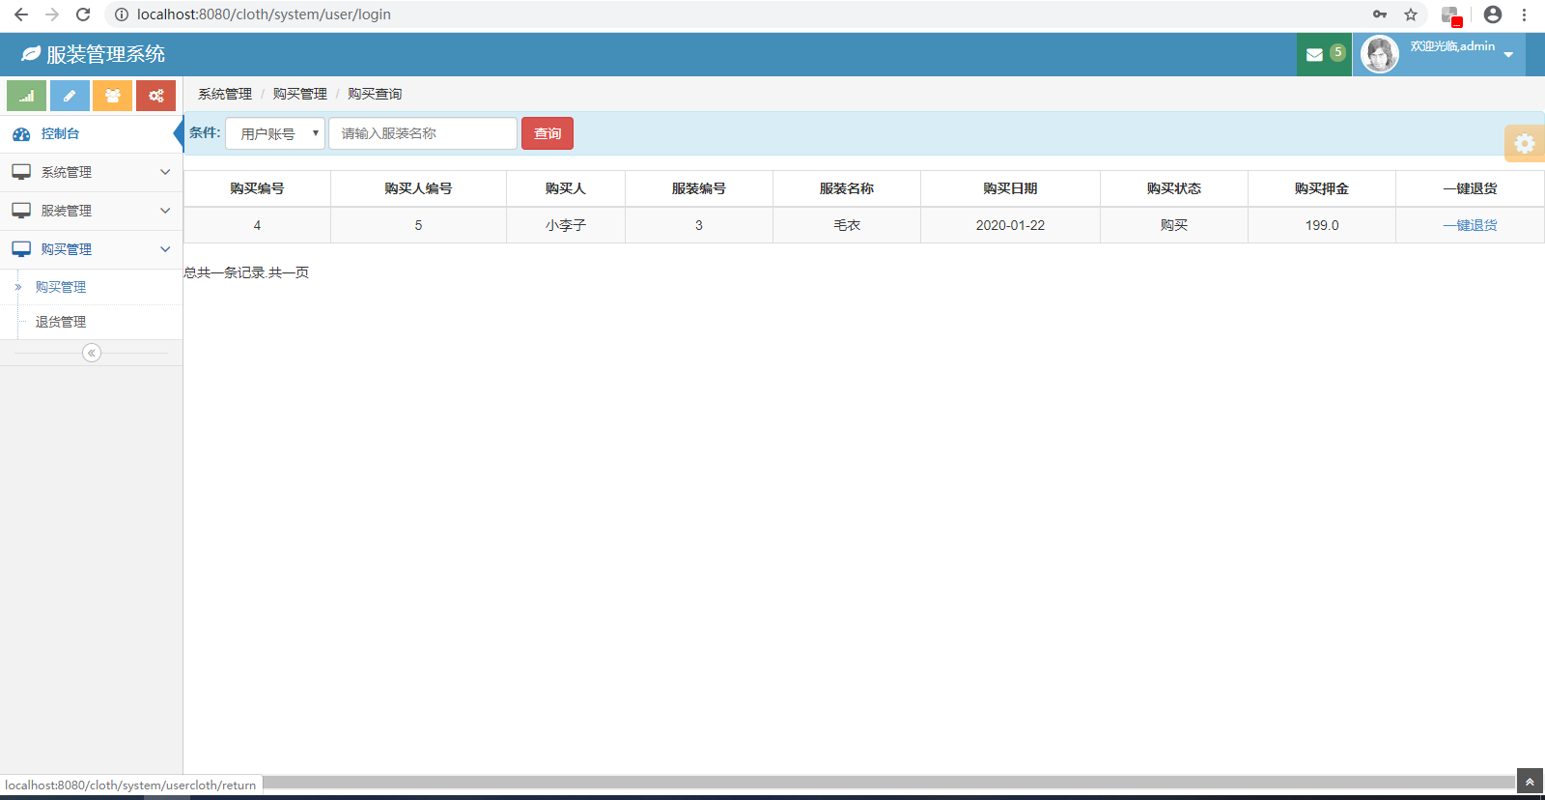Image resolution: width=1545 pixels, height=800 pixels.
Task: Open the settings gear panel button
Action: [1525, 143]
